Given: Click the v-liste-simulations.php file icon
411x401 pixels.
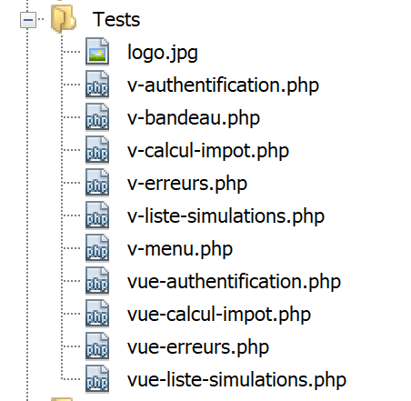Looking at the screenshot, I should pyautogui.click(x=97, y=216).
